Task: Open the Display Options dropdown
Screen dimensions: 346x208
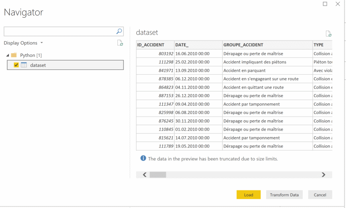Action: (x=23, y=43)
